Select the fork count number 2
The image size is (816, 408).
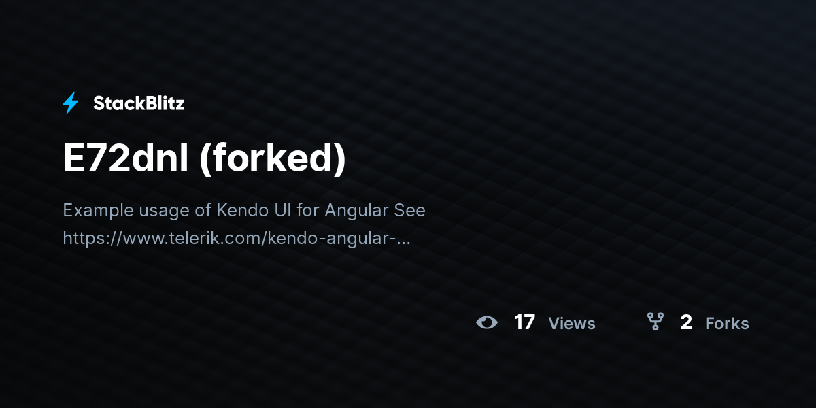pos(686,322)
